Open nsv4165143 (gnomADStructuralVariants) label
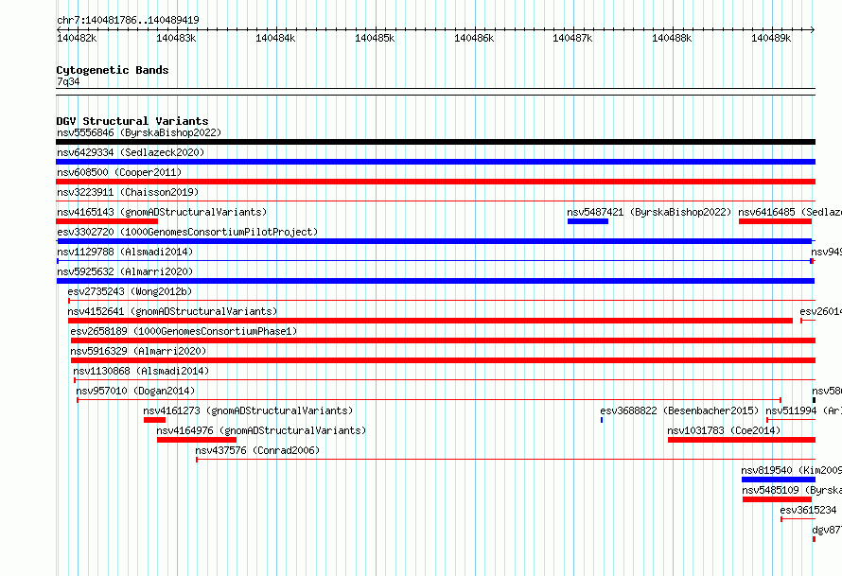 pyautogui.click(x=162, y=212)
